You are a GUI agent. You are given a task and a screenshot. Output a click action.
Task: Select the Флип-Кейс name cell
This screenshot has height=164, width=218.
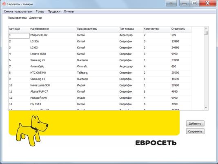pyautogui.click(x=53, y=66)
